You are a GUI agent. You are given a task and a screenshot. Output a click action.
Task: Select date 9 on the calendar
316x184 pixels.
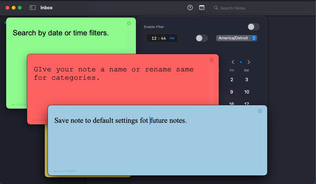point(232,92)
